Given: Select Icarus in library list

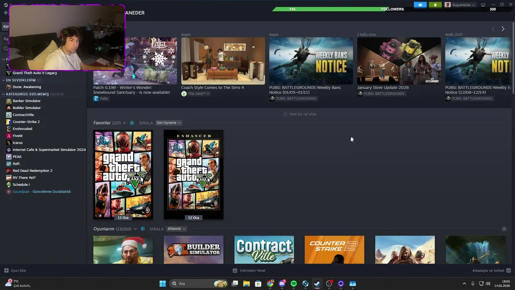Looking at the screenshot, I should point(17,143).
